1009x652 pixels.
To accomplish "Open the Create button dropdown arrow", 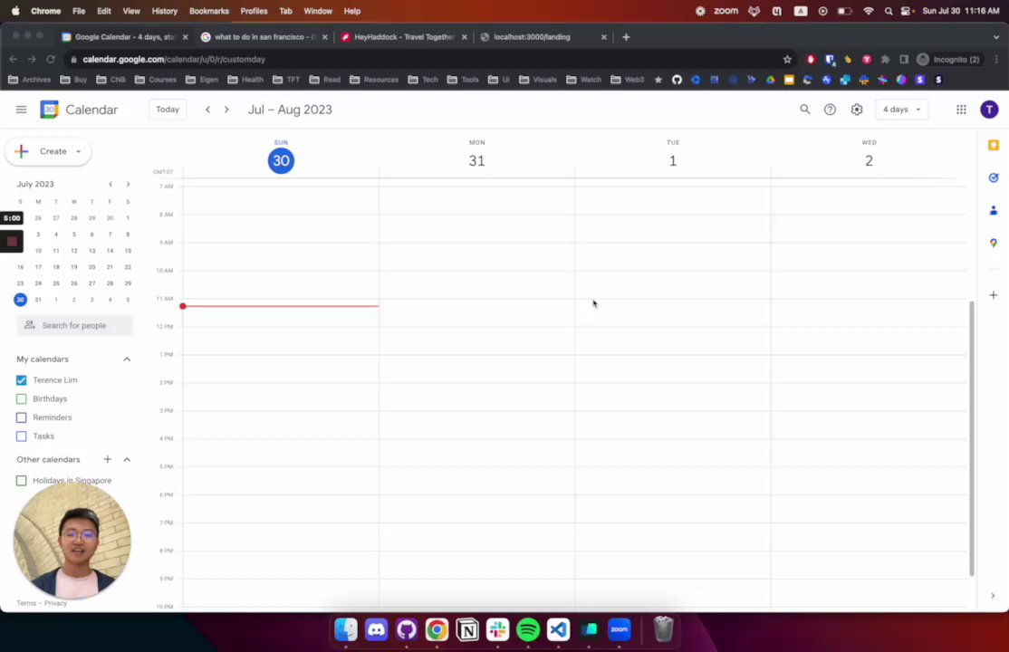I will (x=79, y=151).
